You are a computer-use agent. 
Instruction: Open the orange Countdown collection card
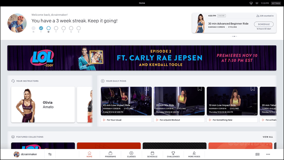pyautogui.click(x=240, y=146)
